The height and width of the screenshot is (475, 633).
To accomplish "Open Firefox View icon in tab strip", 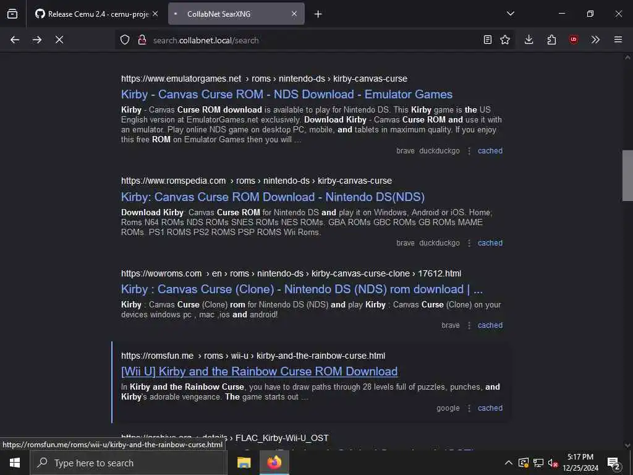I will pos(12,14).
